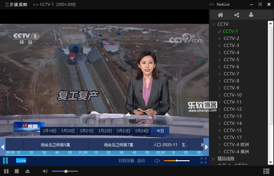Switch to the 3月23日 date tab

(123, 131)
